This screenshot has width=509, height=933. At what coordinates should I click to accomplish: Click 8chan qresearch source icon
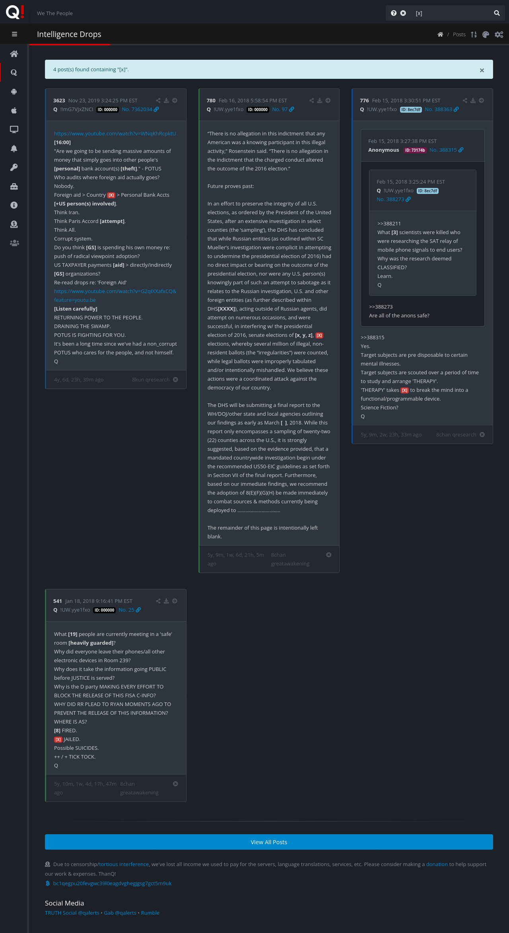coord(482,435)
